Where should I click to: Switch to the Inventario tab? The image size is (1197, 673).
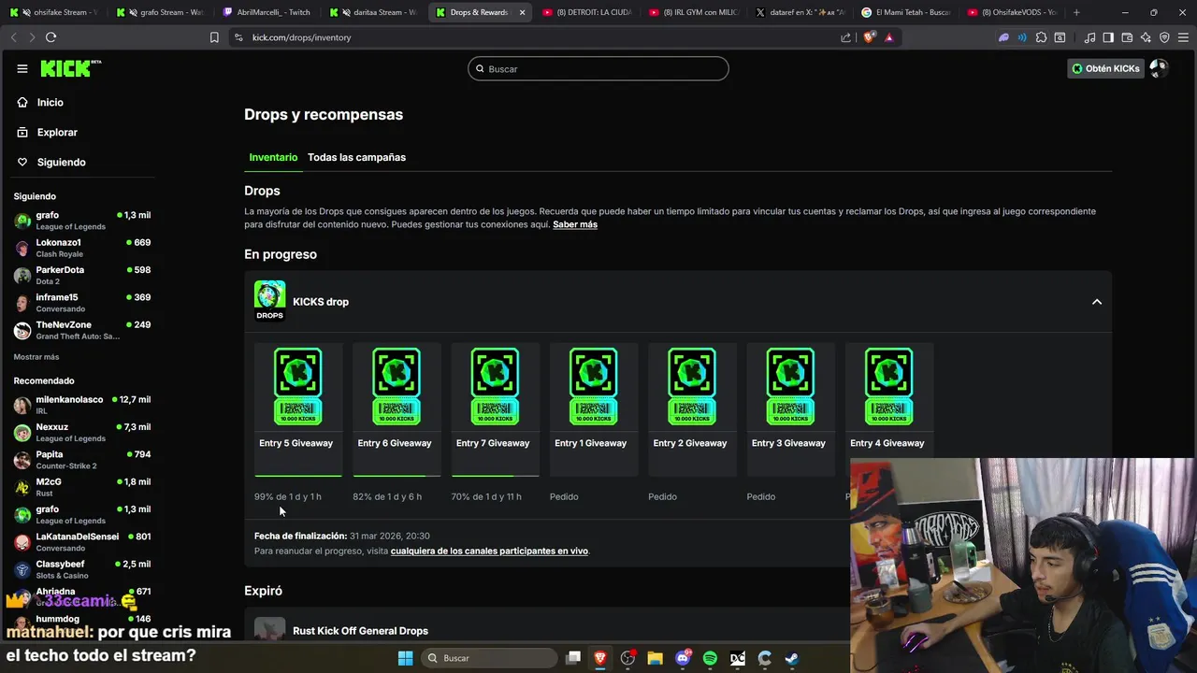[273, 157]
